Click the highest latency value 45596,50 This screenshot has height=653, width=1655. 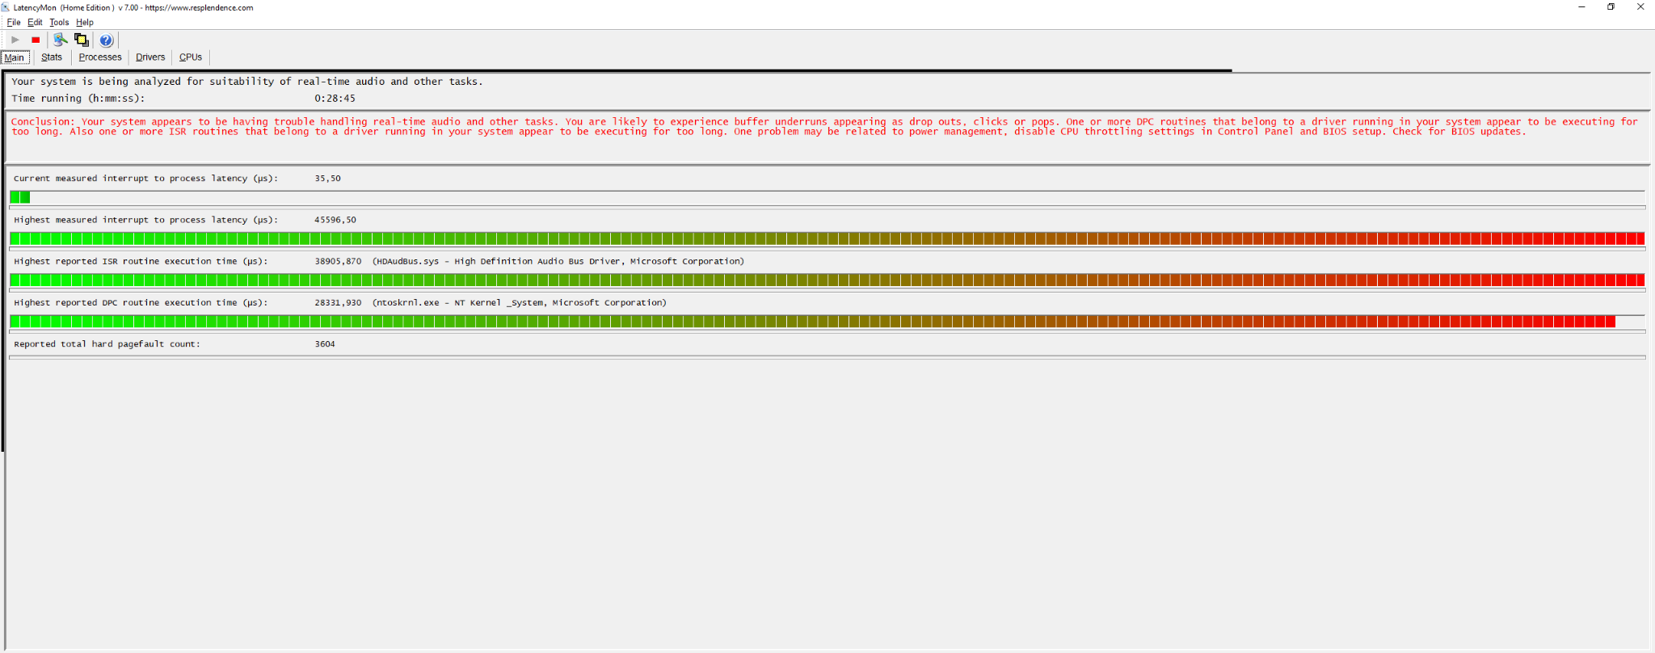[x=335, y=220]
